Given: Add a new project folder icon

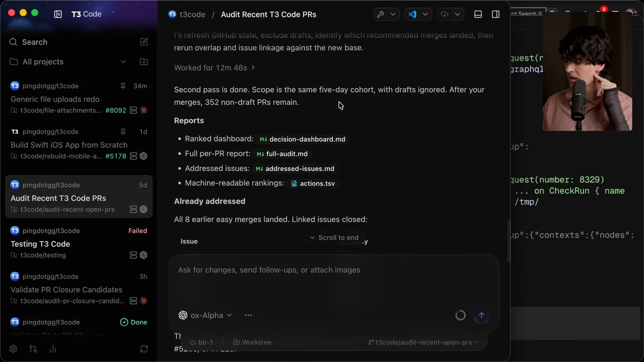Looking at the screenshot, I should coord(144,62).
